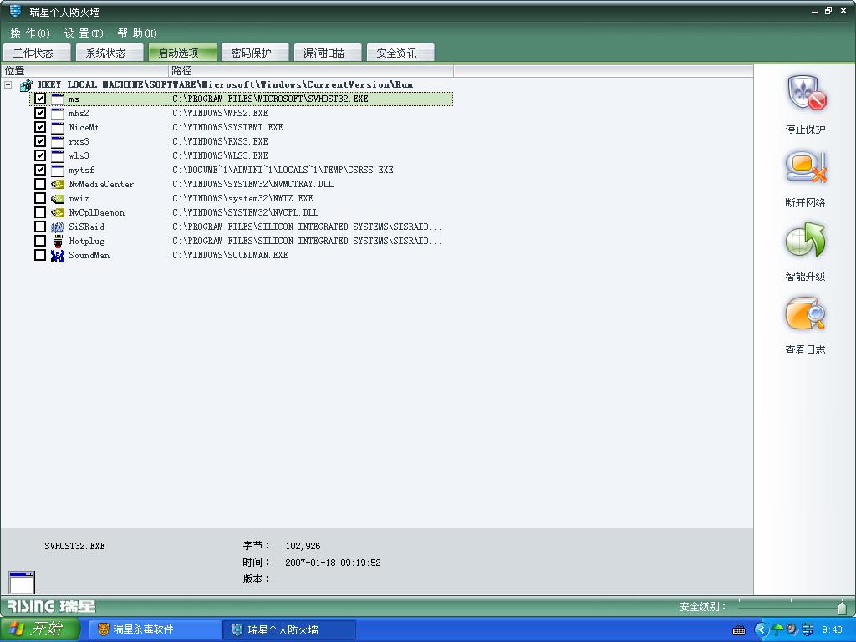Open the 帮助 menu
856x642 pixels.
click(x=137, y=33)
